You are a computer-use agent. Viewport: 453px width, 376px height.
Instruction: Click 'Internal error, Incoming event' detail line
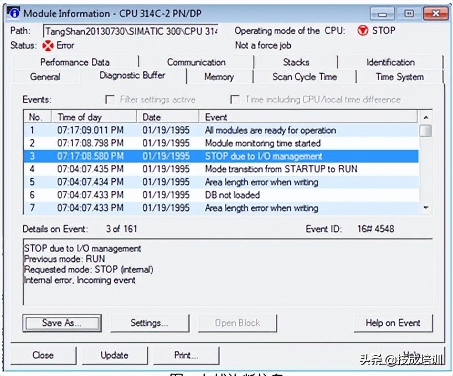[80, 280]
